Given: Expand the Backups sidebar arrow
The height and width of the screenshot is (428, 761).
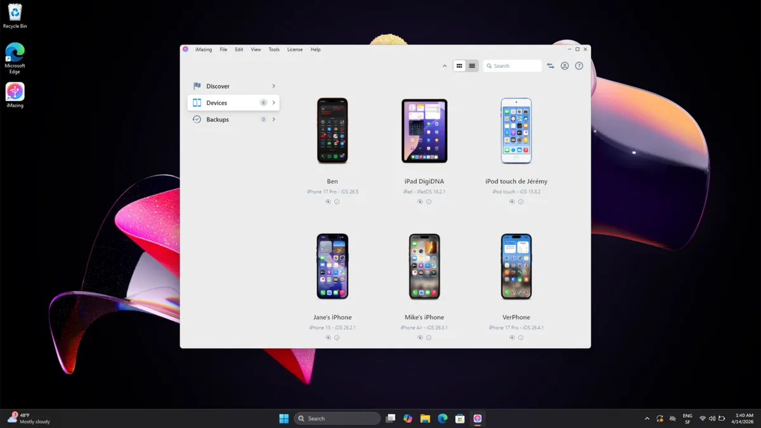Looking at the screenshot, I should coord(274,119).
